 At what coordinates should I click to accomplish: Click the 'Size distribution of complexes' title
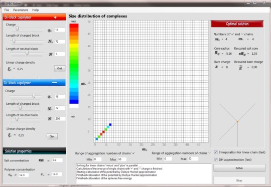[98, 16]
